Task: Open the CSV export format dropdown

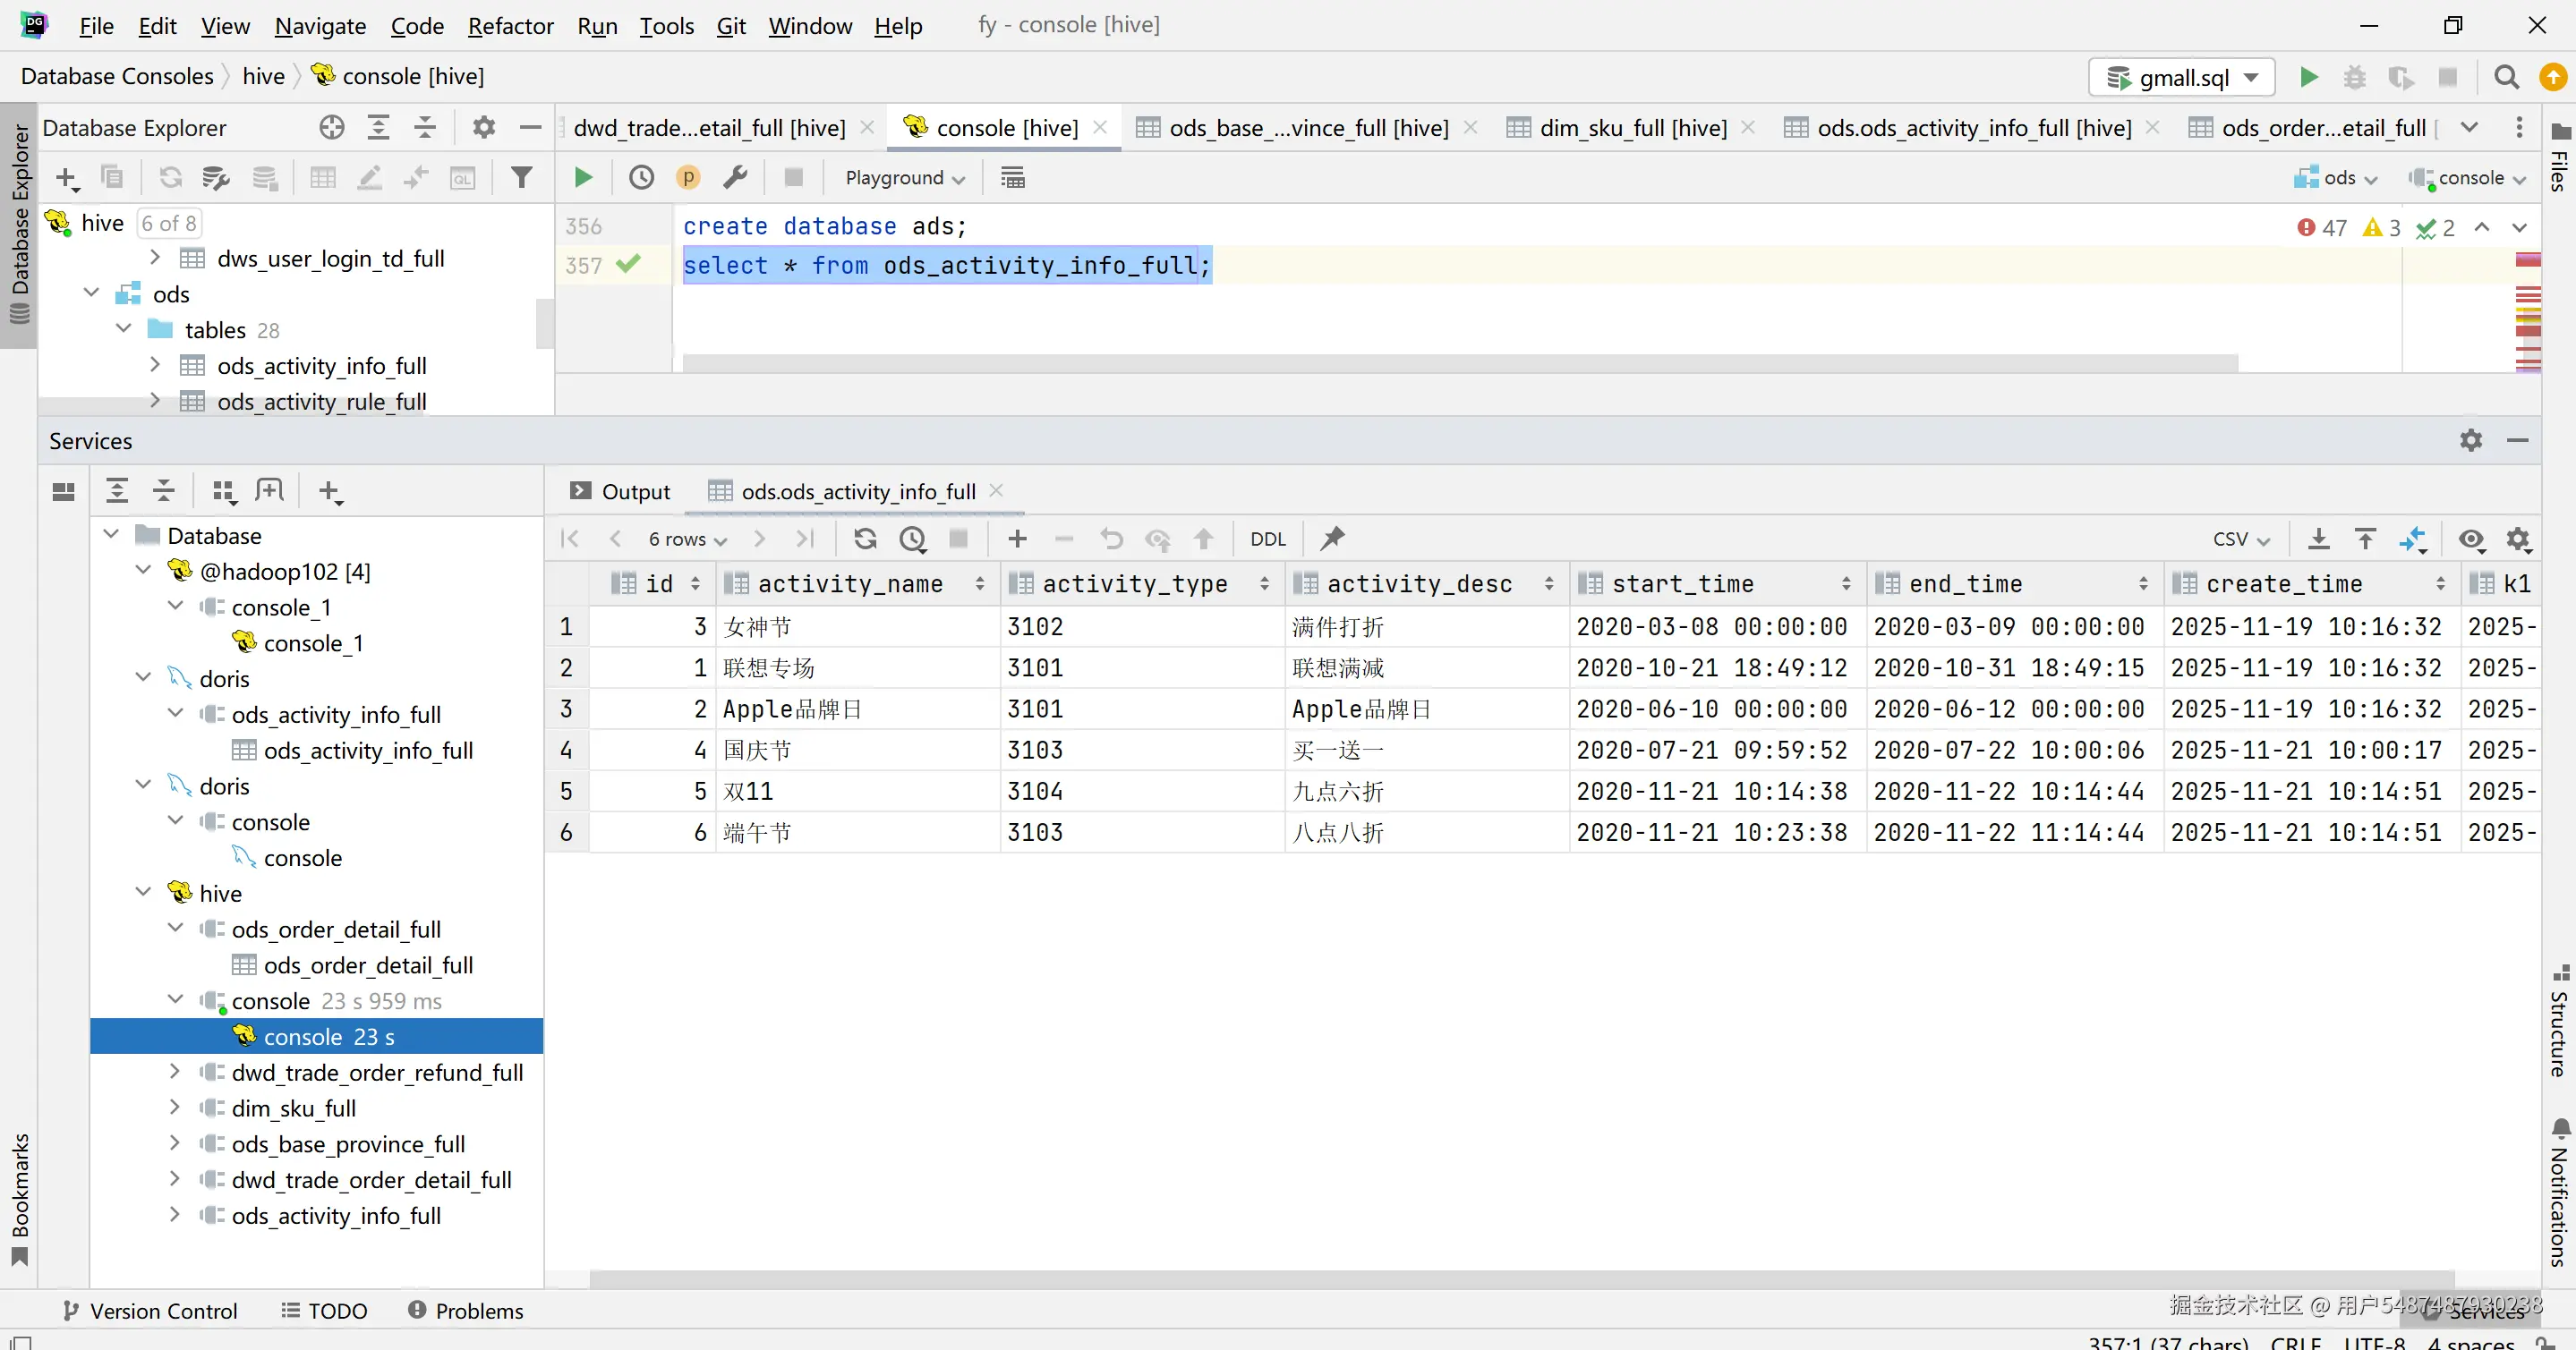Action: point(2240,539)
